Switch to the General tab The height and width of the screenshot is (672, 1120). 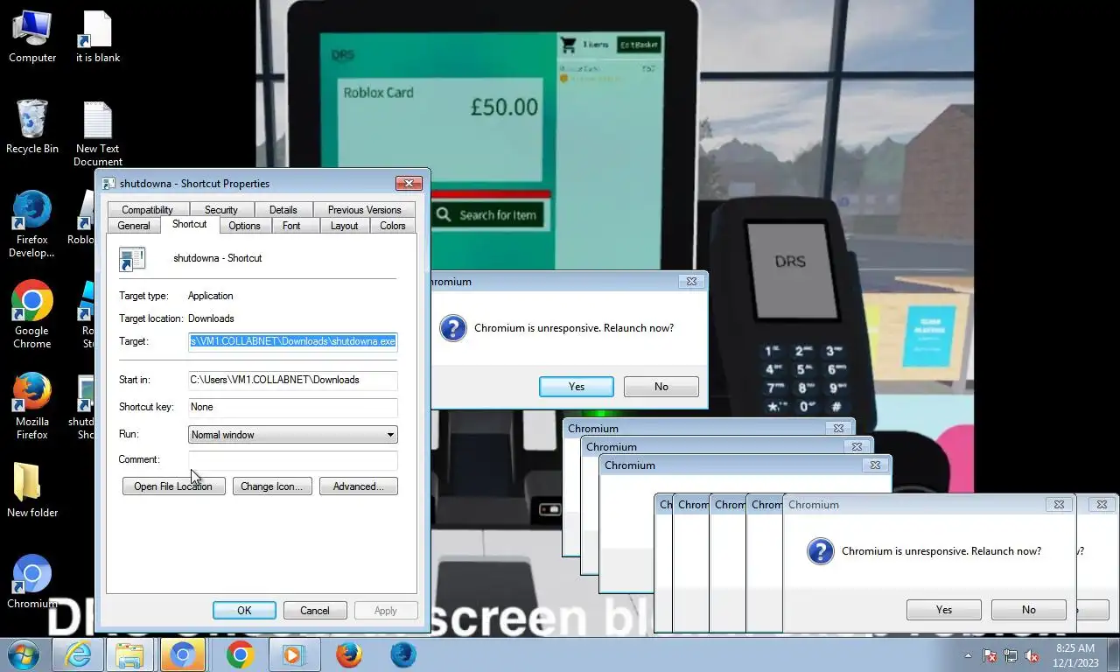(x=134, y=226)
